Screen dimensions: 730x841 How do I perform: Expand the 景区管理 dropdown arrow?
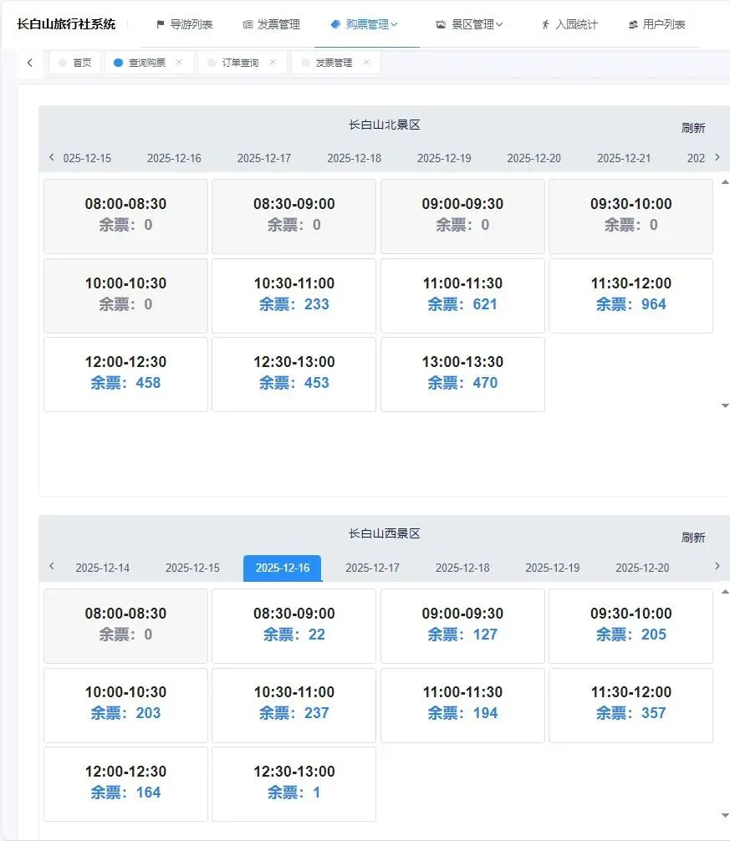500,25
